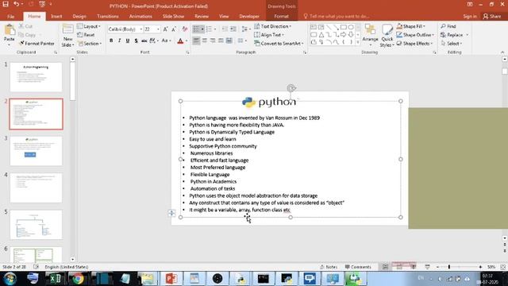This screenshot has height=286, width=508.
Task: Click the Paste clipboard icon
Action: [9, 30]
